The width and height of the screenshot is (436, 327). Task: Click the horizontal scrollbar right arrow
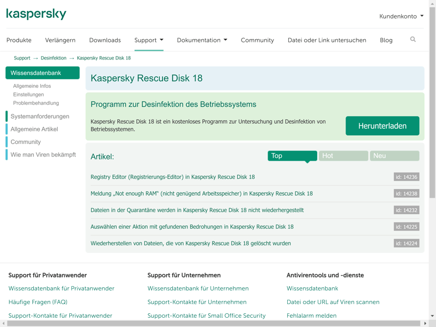pos(425,323)
